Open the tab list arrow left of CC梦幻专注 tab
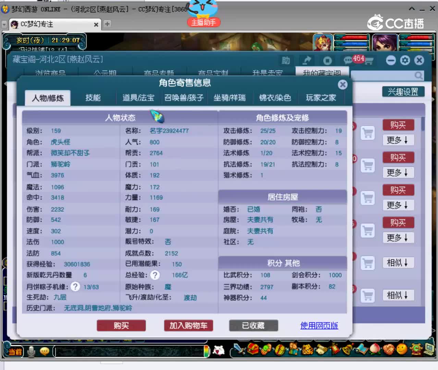 4,25
